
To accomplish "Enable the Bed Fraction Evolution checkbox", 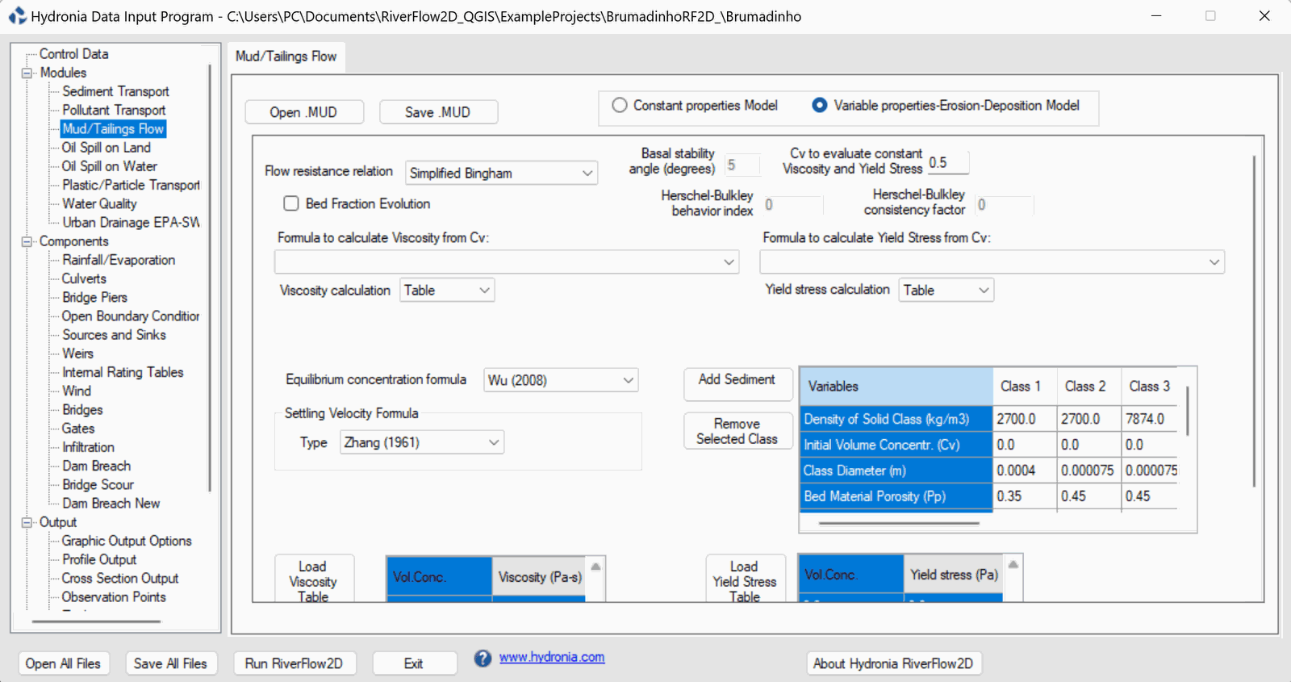I will click(291, 204).
